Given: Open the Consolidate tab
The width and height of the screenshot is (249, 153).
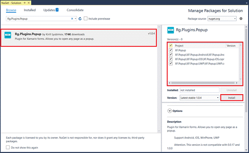Looking at the screenshot, I should point(75,10).
